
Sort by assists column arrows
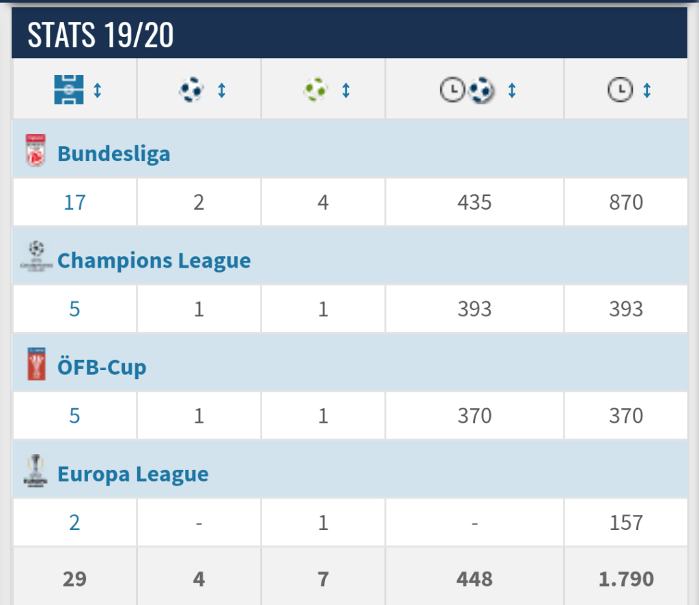point(345,89)
